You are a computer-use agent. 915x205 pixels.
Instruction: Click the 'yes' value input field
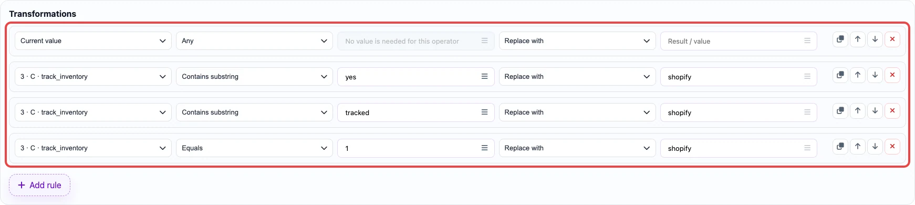pos(415,77)
